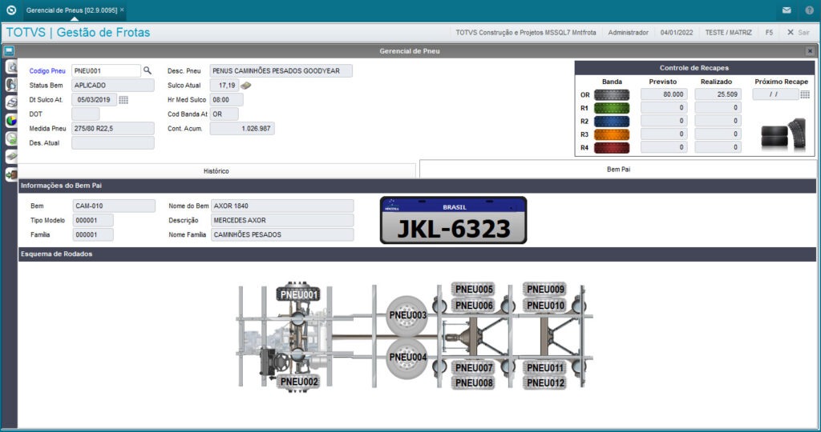Click the printer sidebar icon
Image resolution: width=821 pixels, height=432 pixels.
point(11,103)
